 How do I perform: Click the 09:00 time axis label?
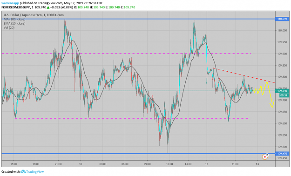pyautogui.click(x=147, y=164)
